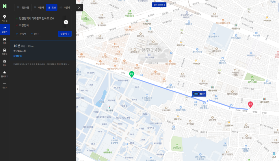The width and height of the screenshot is (279, 161).
Task: Switch to the 자동차 tab
Action: click(39, 8)
